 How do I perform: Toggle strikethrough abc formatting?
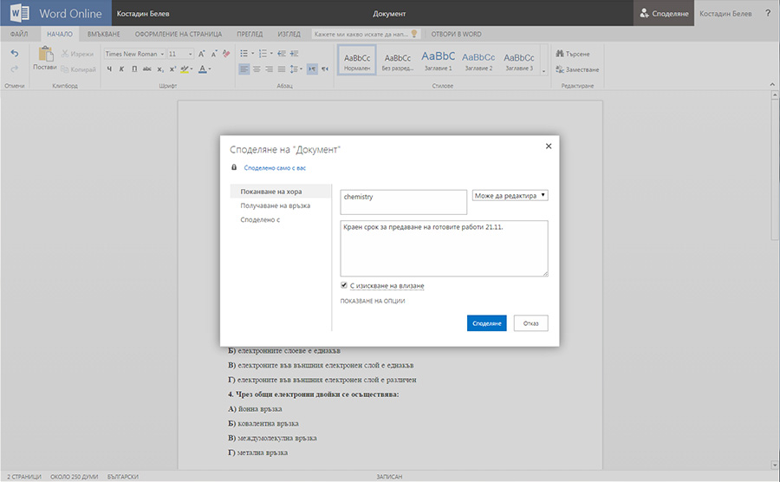click(x=146, y=69)
